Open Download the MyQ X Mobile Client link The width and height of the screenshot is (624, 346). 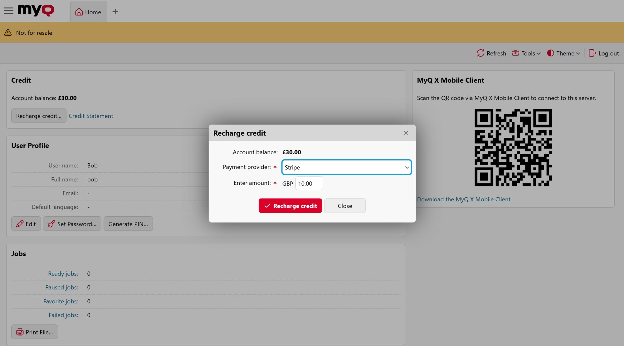464,199
